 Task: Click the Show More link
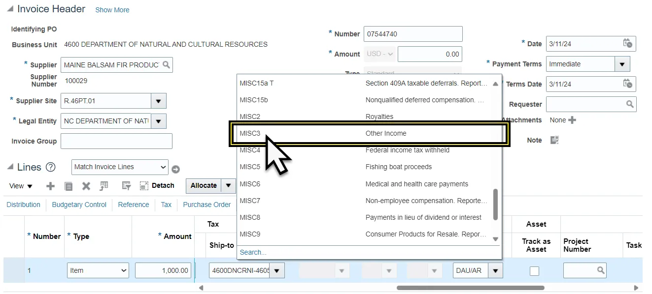click(112, 10)
